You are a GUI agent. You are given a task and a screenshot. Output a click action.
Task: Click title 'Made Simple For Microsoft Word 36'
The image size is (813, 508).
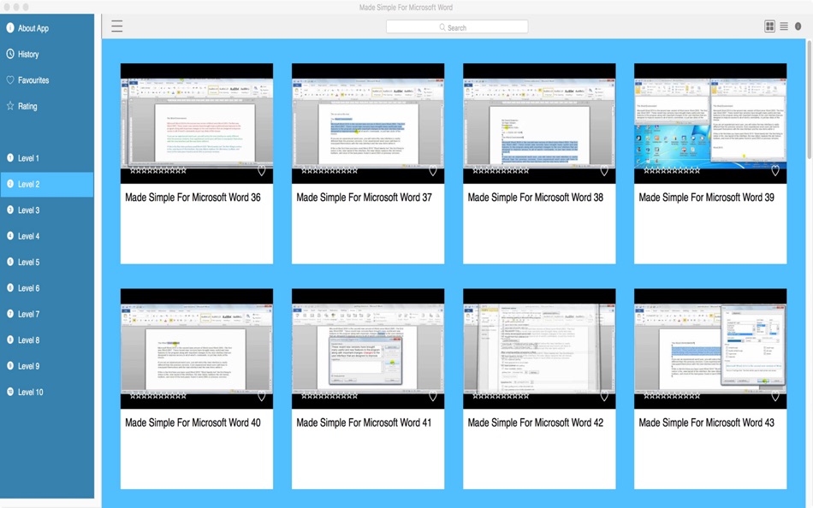point(193,198)
